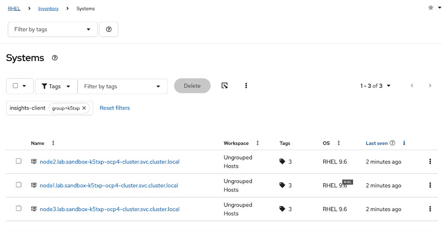Click 2 minutes ago in node2 row
Screen dimensions: 442x231
383,162
